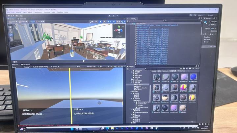This screenshot has width=237, height=133.
Task: Open the Window menu
Action: [x=60, y=12]
